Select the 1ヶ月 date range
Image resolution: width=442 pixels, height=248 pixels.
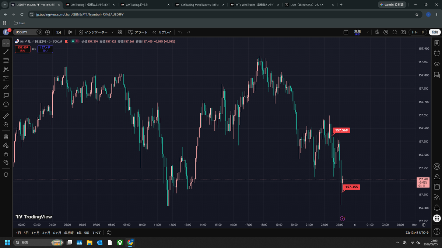pyautogui.click(x=35, y=233)
